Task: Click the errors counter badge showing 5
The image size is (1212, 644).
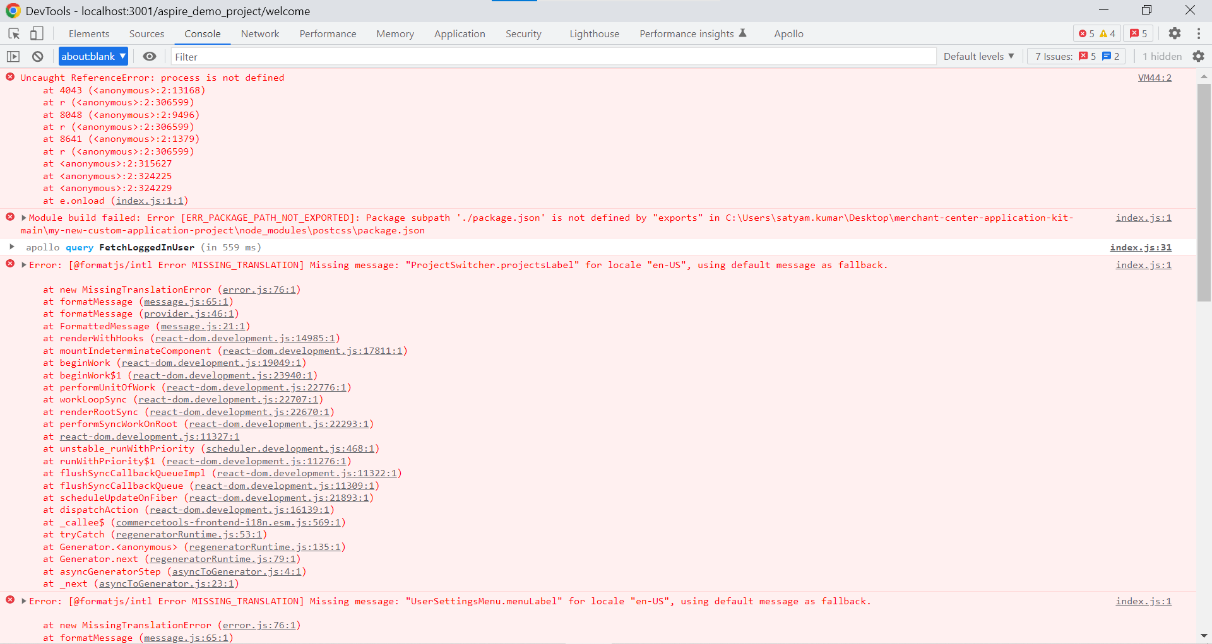Action: (1088, 33)
